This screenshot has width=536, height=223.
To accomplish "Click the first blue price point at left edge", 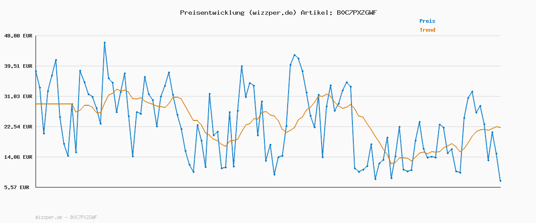I will [x=36, y=71].
